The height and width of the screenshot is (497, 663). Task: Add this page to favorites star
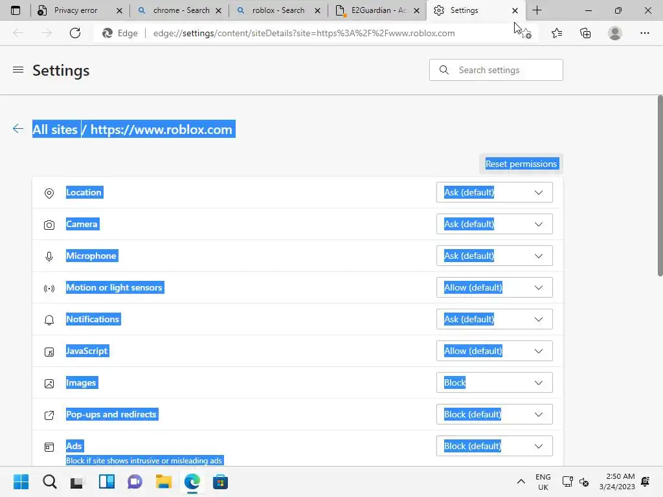click(x=525, y=33)
